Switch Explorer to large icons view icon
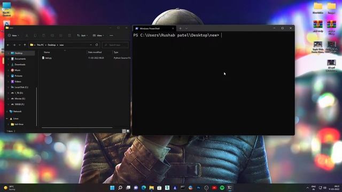The image size is (342, 192). pyautogui.click(x=128, y=131)
